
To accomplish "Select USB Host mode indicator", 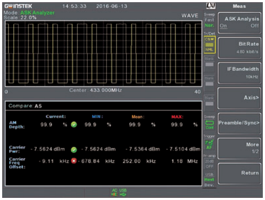I will coord(209,180).
